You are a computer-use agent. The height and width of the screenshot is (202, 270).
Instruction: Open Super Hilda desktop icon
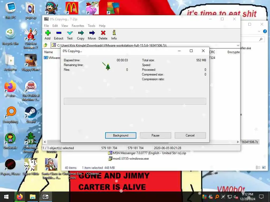point(31,167)
